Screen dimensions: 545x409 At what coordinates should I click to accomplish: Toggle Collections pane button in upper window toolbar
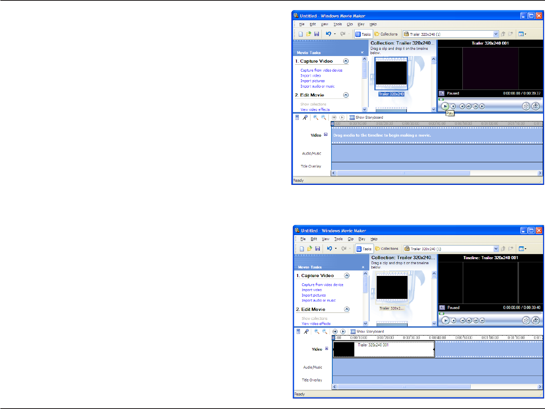(x=386, y=34)
